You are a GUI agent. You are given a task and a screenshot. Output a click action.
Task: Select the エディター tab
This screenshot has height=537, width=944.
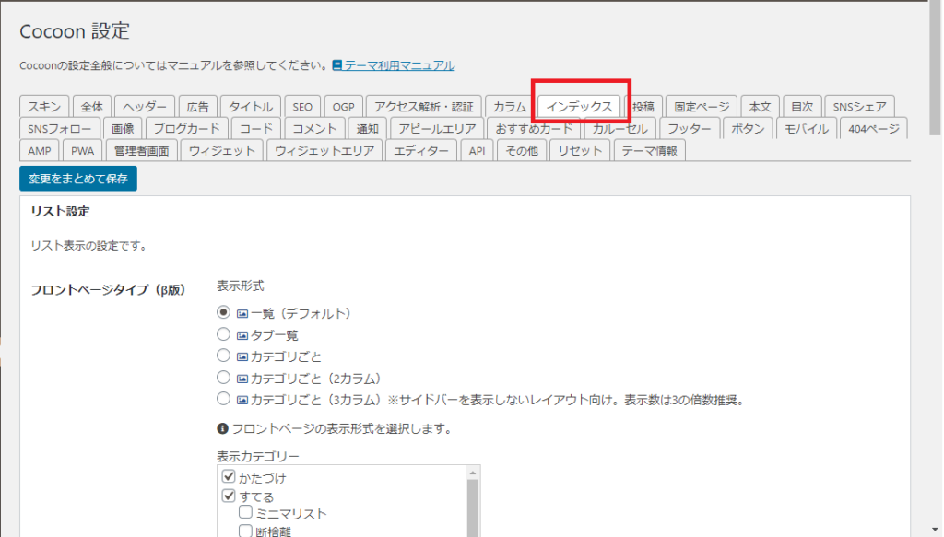420,151
